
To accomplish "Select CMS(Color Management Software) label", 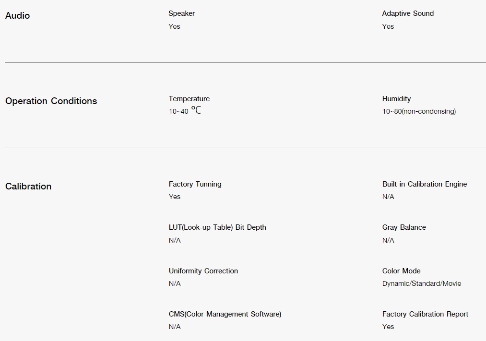I will [x=225, y=314].
